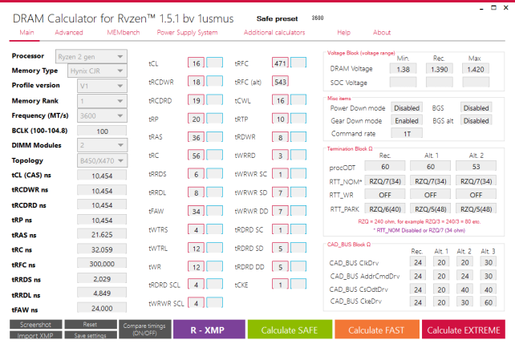Viewport: 515px width, 348px height.
Task: Open the MEMbench tab
Action: pos(123,33)
